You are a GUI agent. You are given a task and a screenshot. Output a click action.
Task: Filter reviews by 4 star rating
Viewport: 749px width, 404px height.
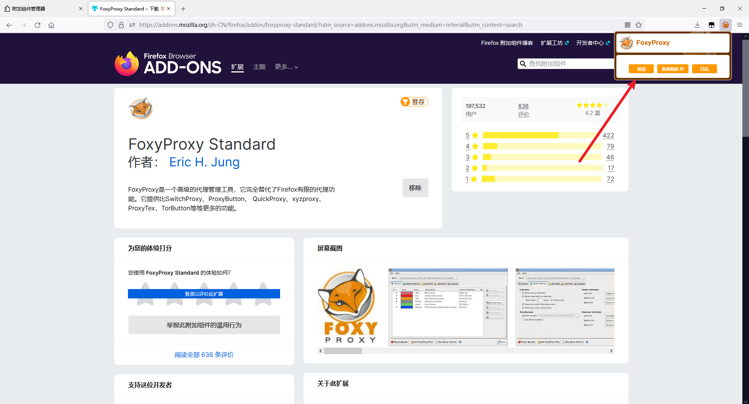[x=472, y=146]
